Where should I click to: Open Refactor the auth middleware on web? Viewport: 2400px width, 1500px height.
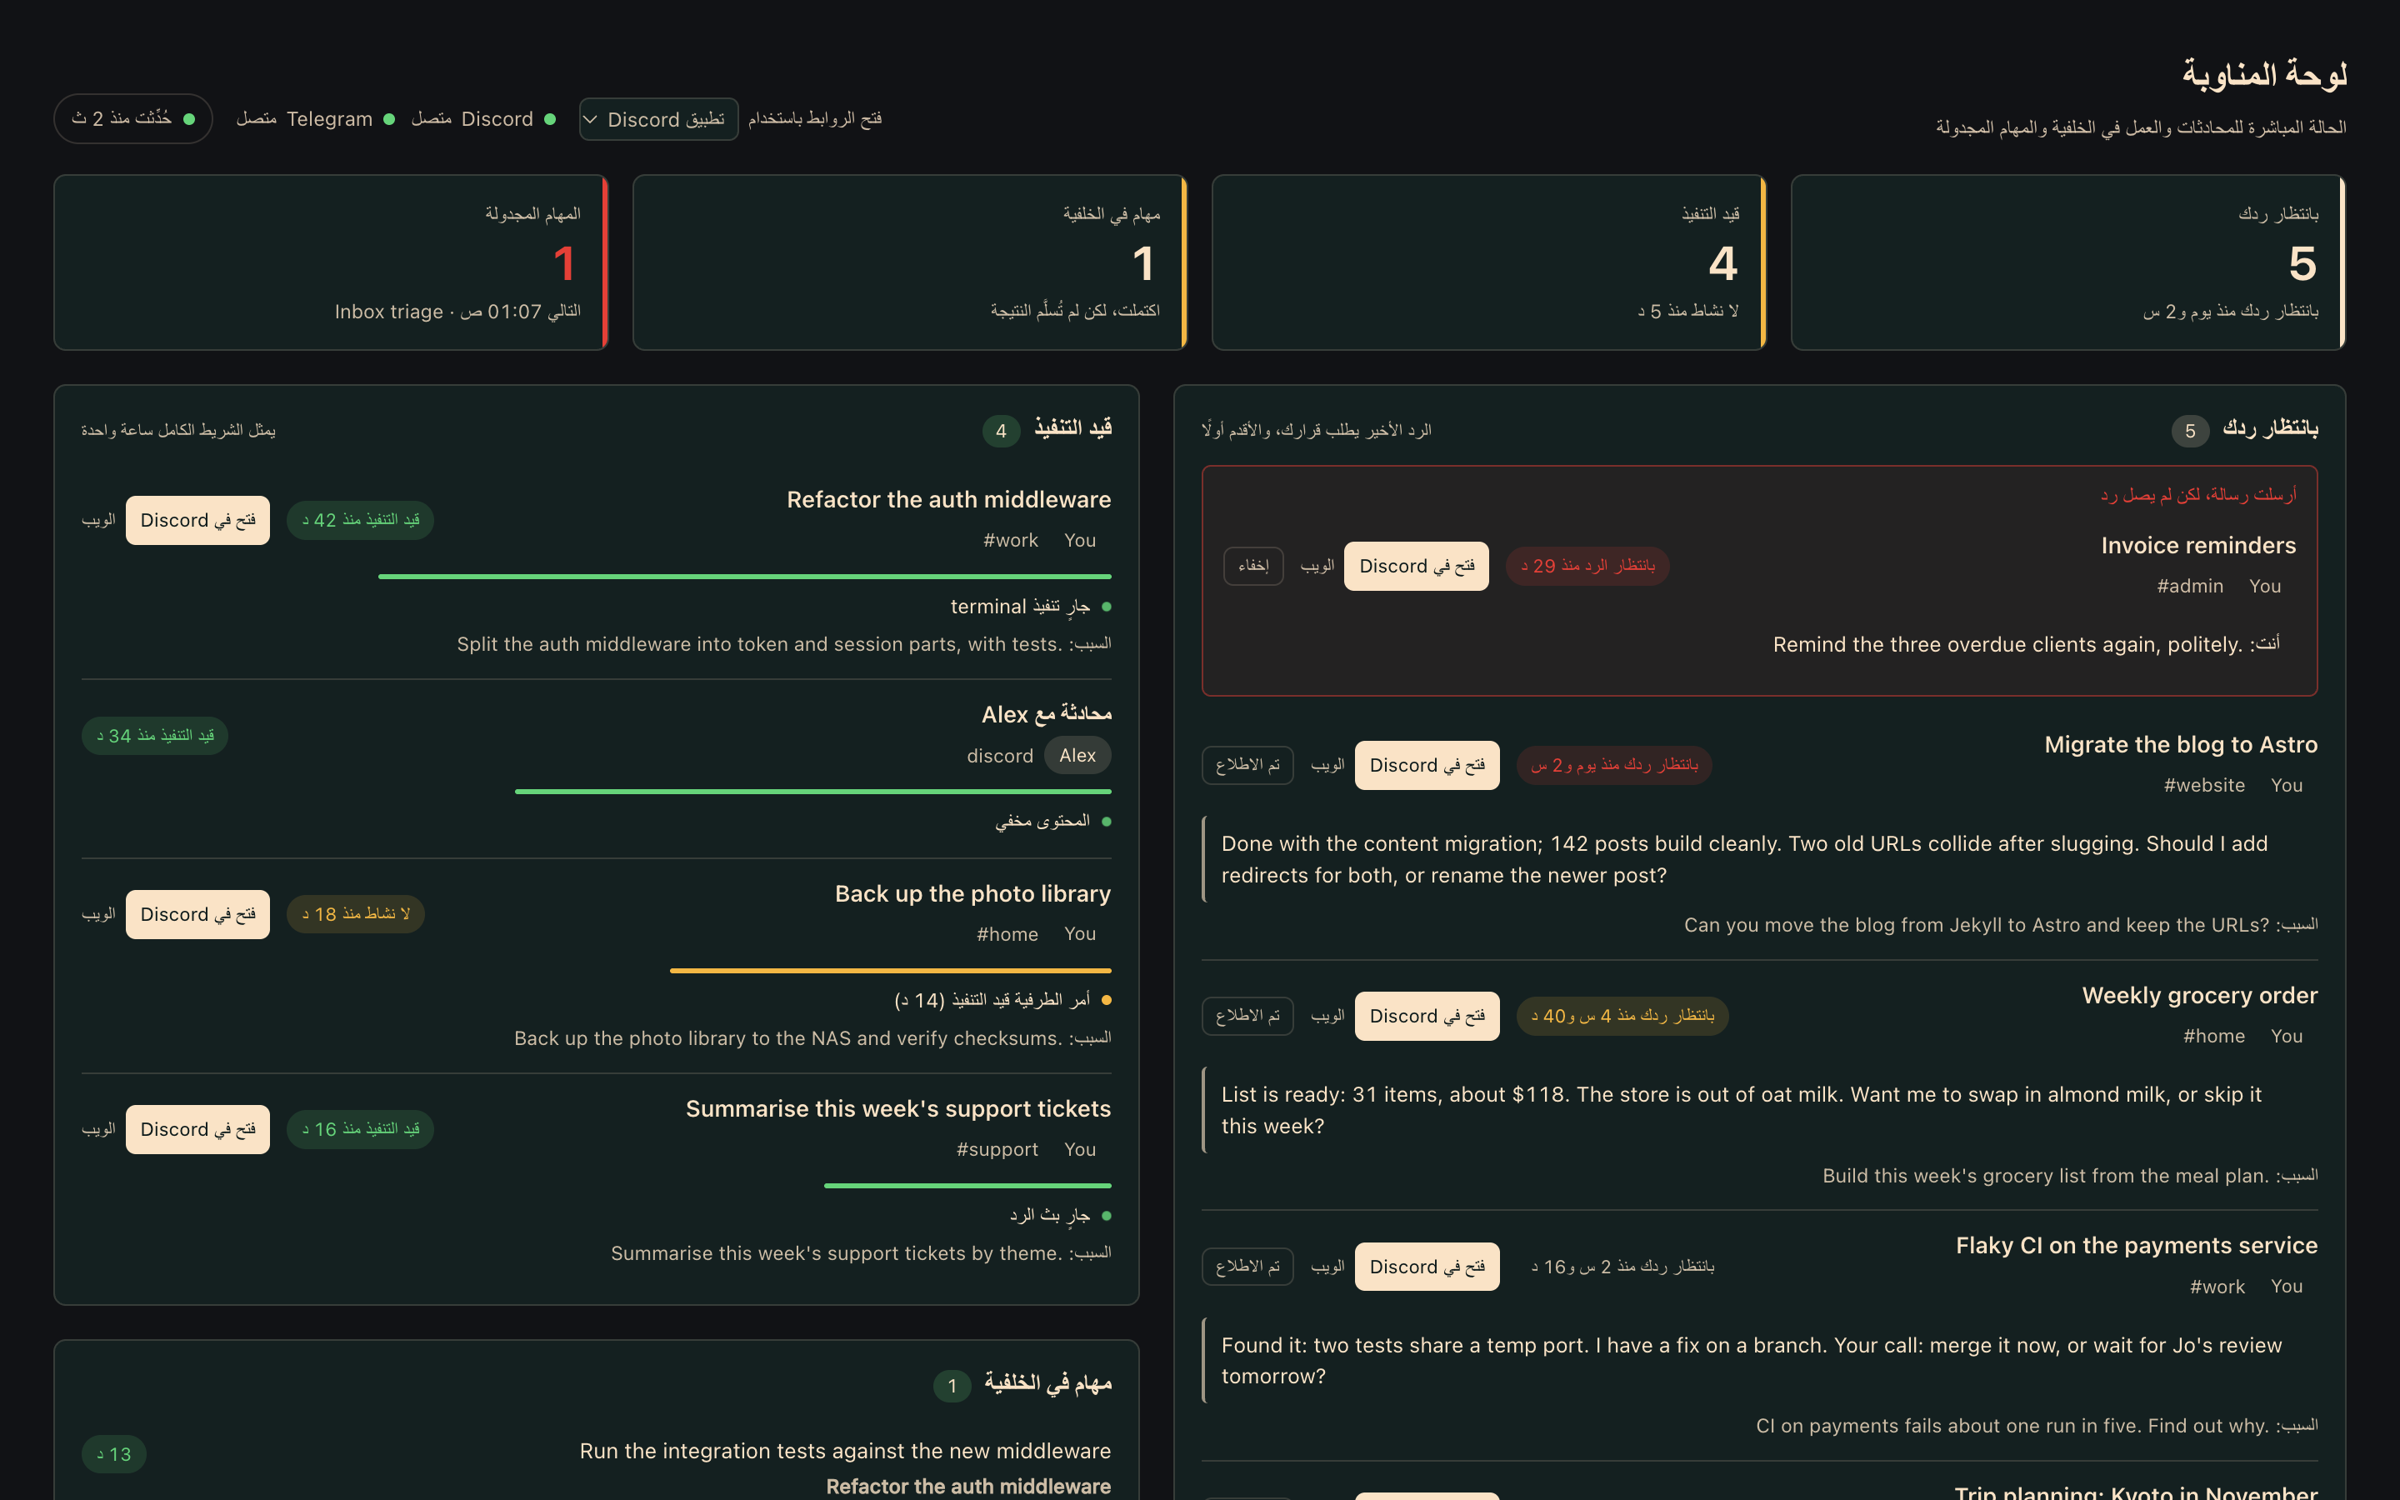[98, 520]
